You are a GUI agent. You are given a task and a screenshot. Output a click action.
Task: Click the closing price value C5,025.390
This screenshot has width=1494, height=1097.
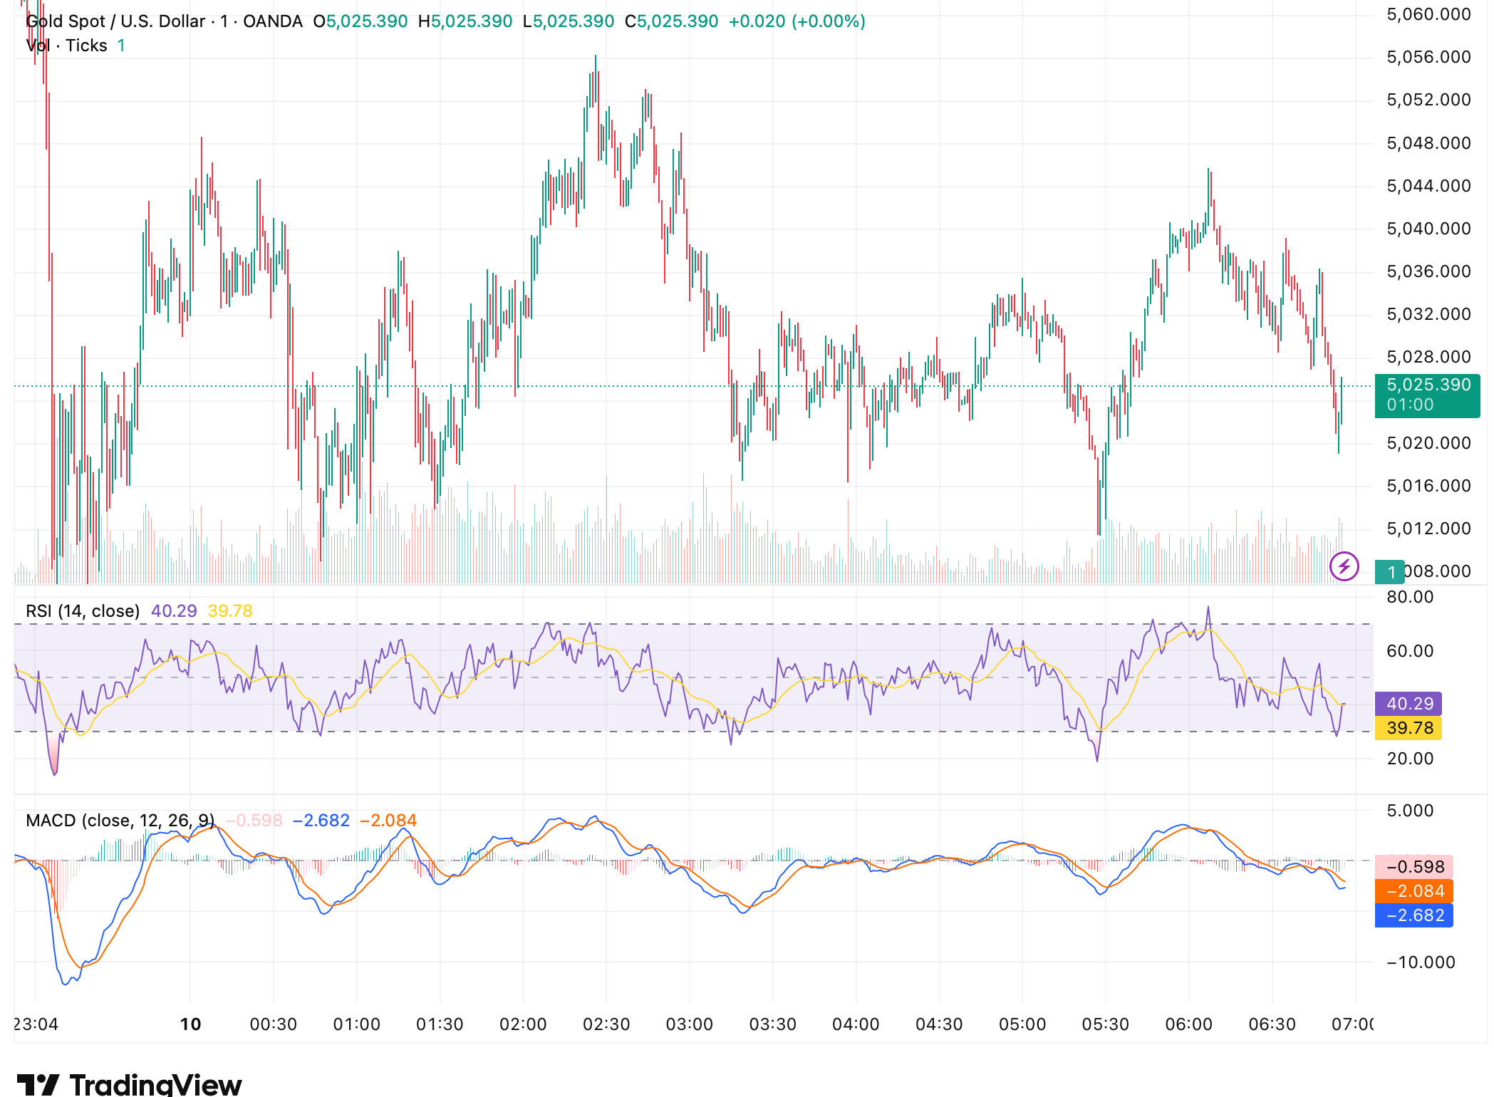pos(671,21)
